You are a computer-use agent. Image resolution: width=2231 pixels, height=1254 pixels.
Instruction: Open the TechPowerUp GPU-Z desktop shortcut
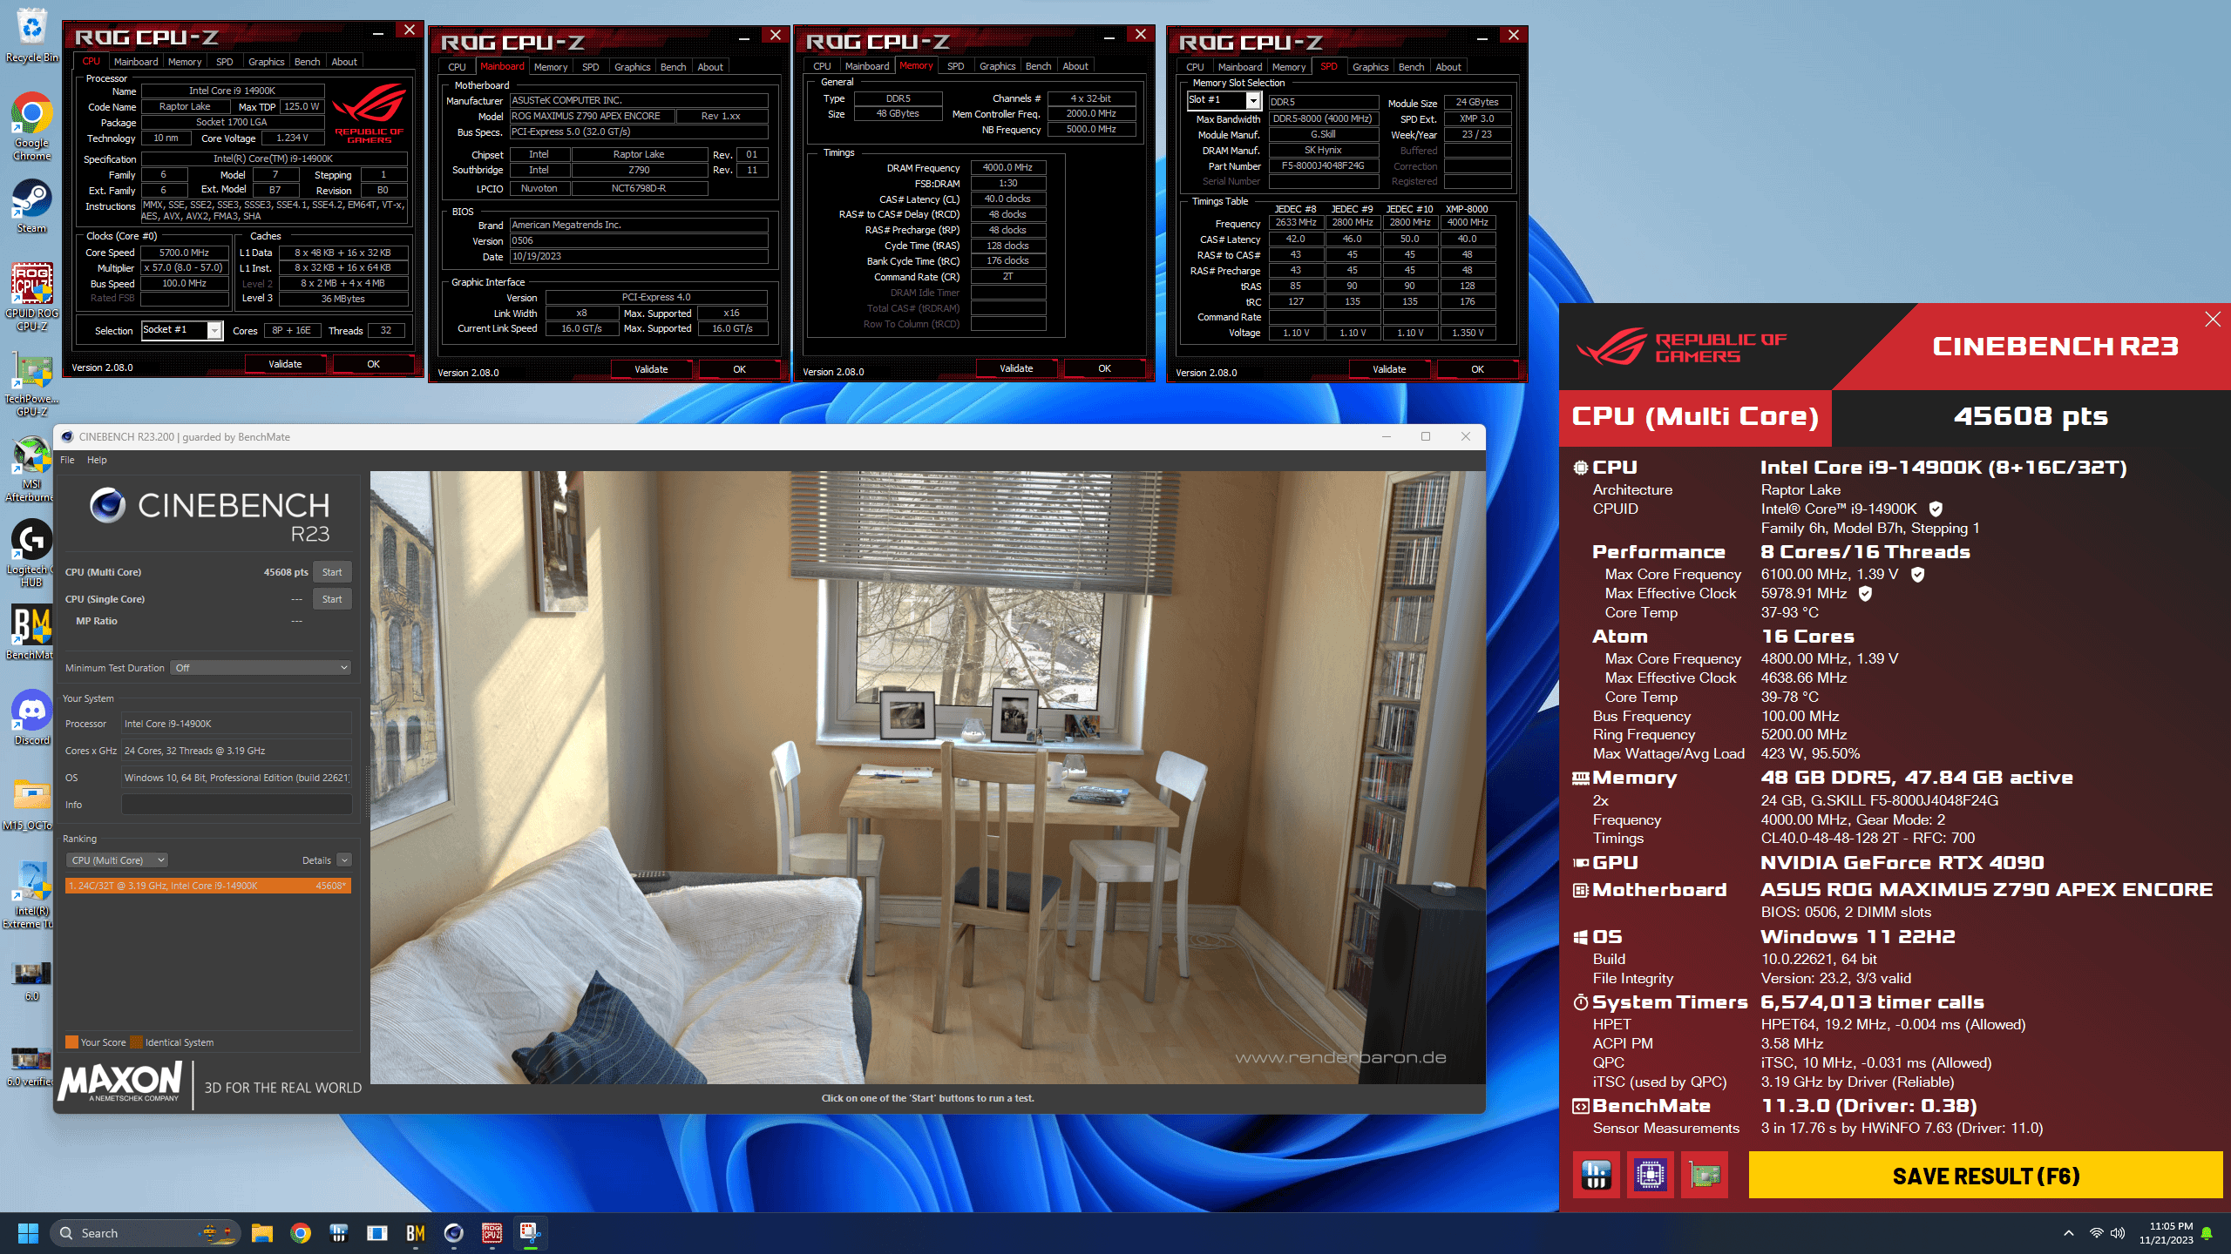(x=31, y=383)
